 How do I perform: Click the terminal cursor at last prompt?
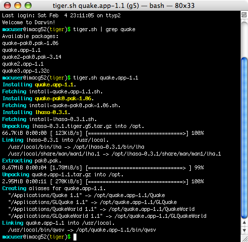coord(75,237)
